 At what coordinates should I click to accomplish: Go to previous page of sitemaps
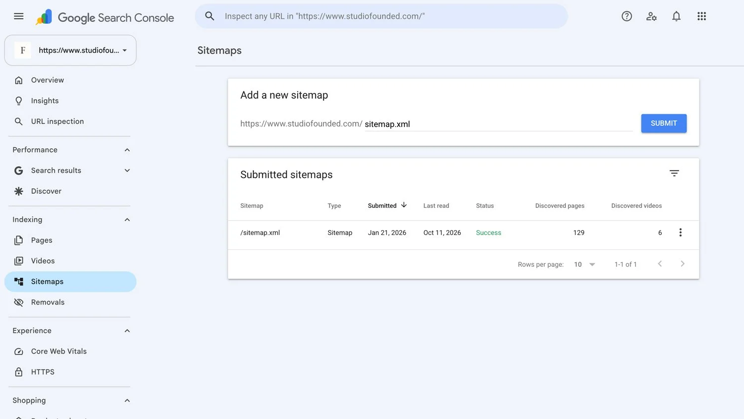(660, 264)
